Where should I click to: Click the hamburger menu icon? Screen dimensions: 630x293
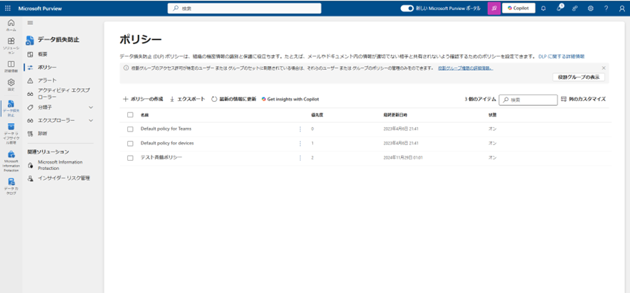[x=30, y=23]
